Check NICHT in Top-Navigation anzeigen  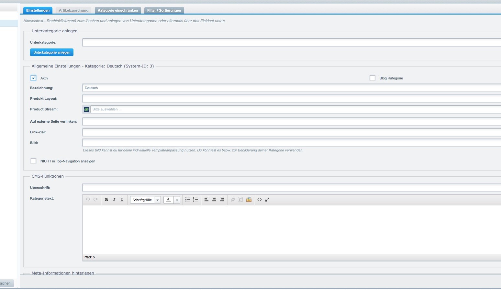(33, 161)
